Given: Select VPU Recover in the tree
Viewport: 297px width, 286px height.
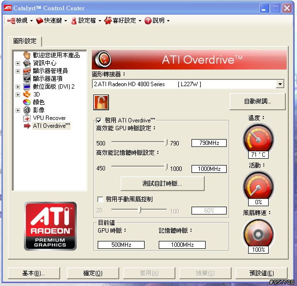Looking at the screenshot, I should pos(49,118).
